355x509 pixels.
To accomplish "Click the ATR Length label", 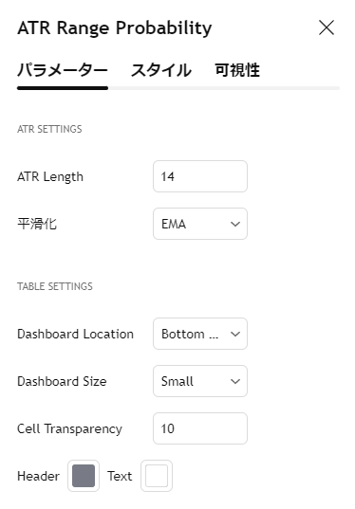I will click(x=50, y=177).
